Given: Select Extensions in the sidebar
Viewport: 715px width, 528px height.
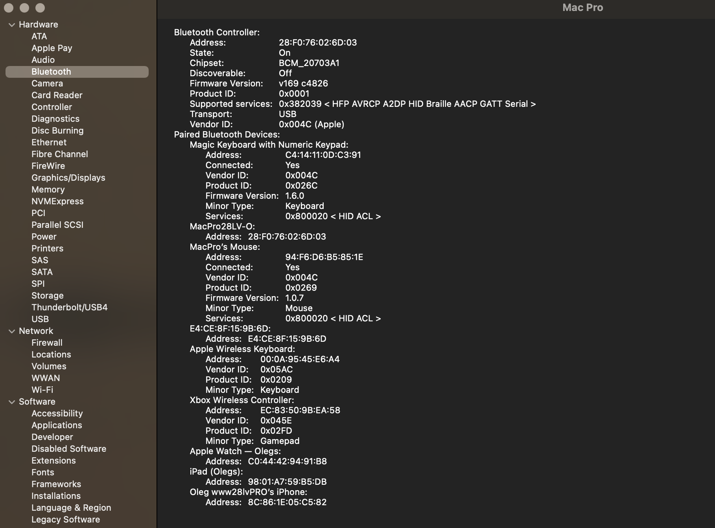Looking at the screenshot, I should 54,460.
